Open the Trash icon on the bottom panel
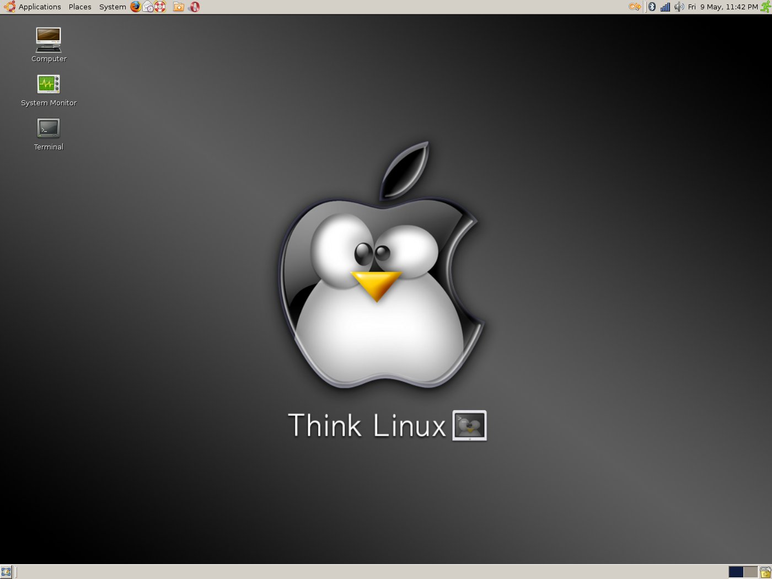The image size is (772, 579). tap(765, 572)
